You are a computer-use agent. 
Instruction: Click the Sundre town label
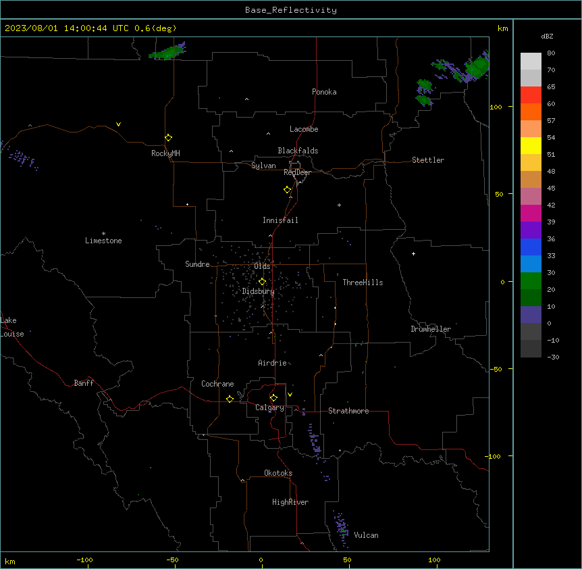coord(197,264)
